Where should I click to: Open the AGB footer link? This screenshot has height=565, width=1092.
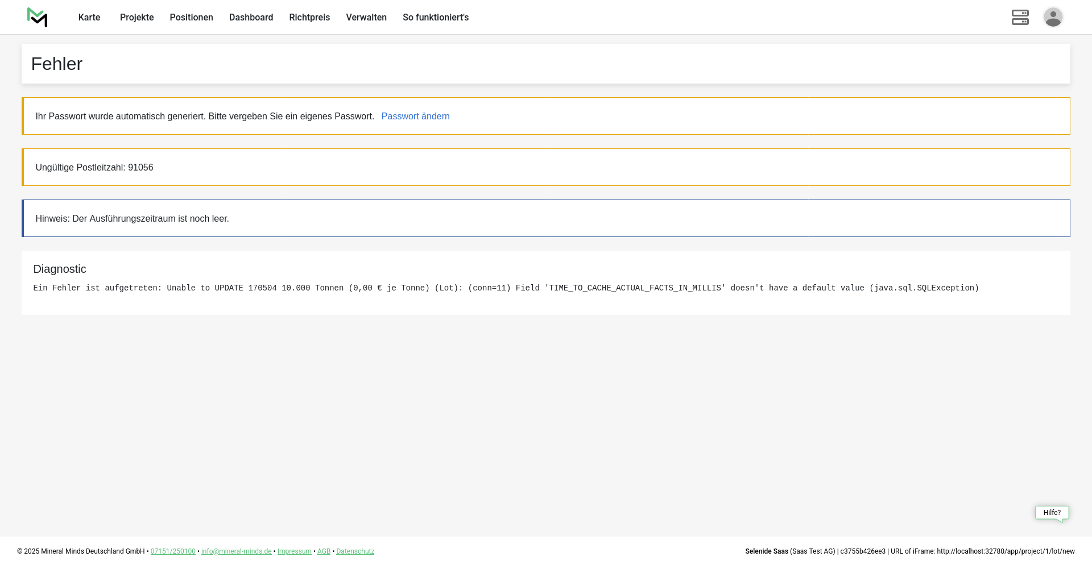point(324,551)
